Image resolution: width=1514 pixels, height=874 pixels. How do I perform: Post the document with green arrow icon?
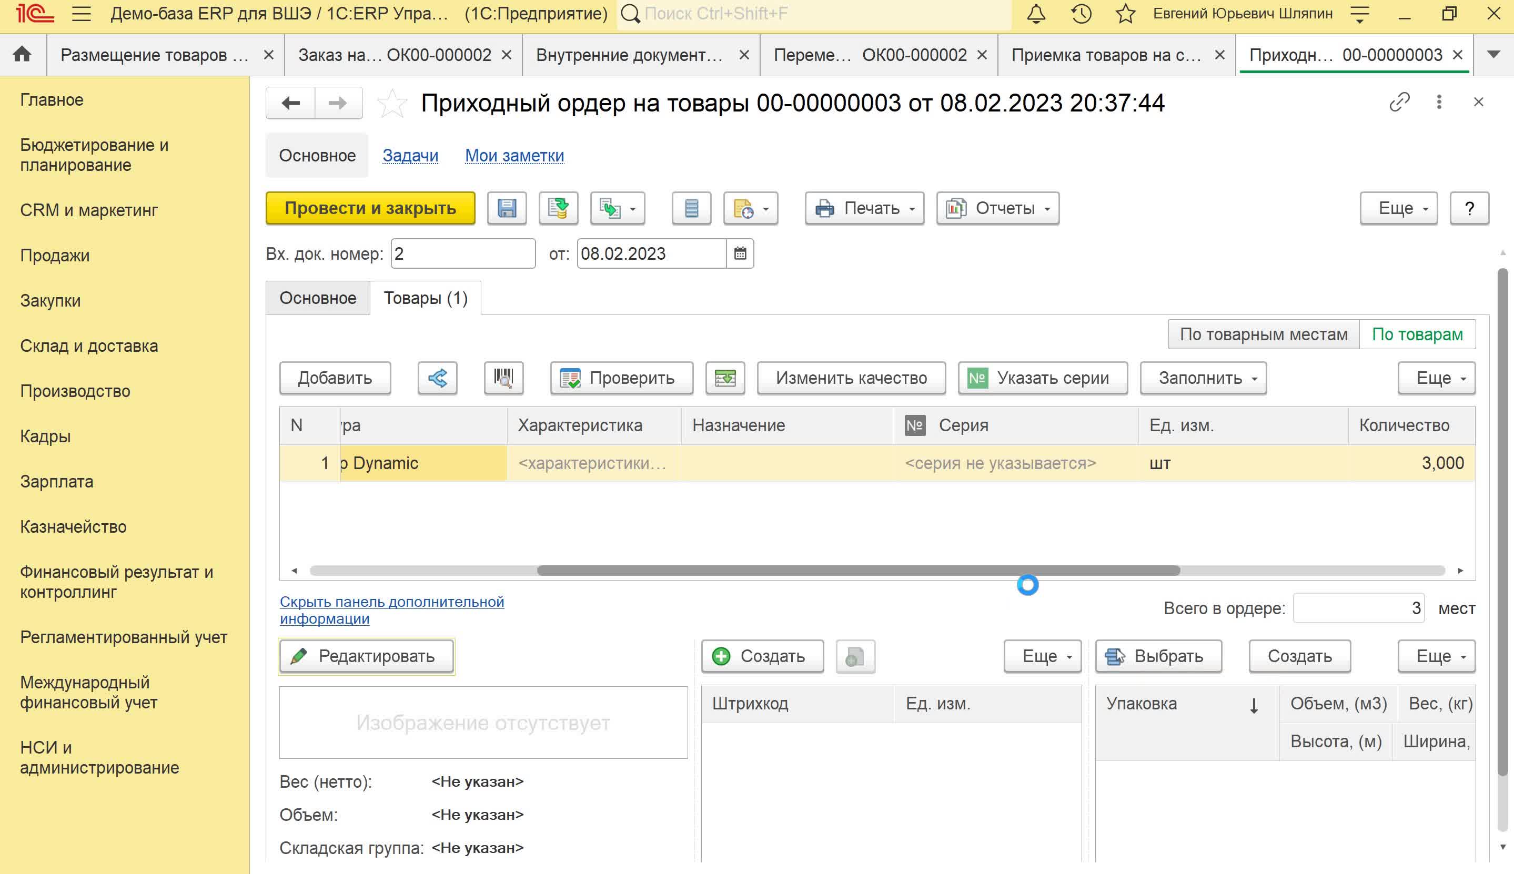pyautogui.click(x=558, y=208)
